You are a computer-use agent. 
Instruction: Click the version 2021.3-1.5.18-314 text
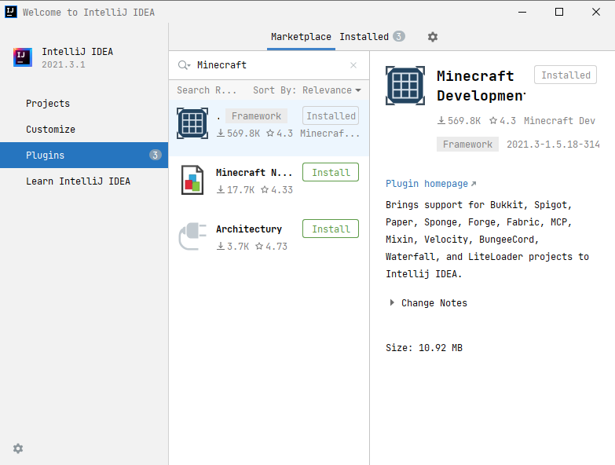click(x=553, y=145)
